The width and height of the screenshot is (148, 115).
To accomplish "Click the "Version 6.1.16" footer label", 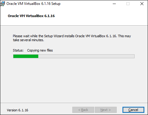I will click(x=17, y=110).
